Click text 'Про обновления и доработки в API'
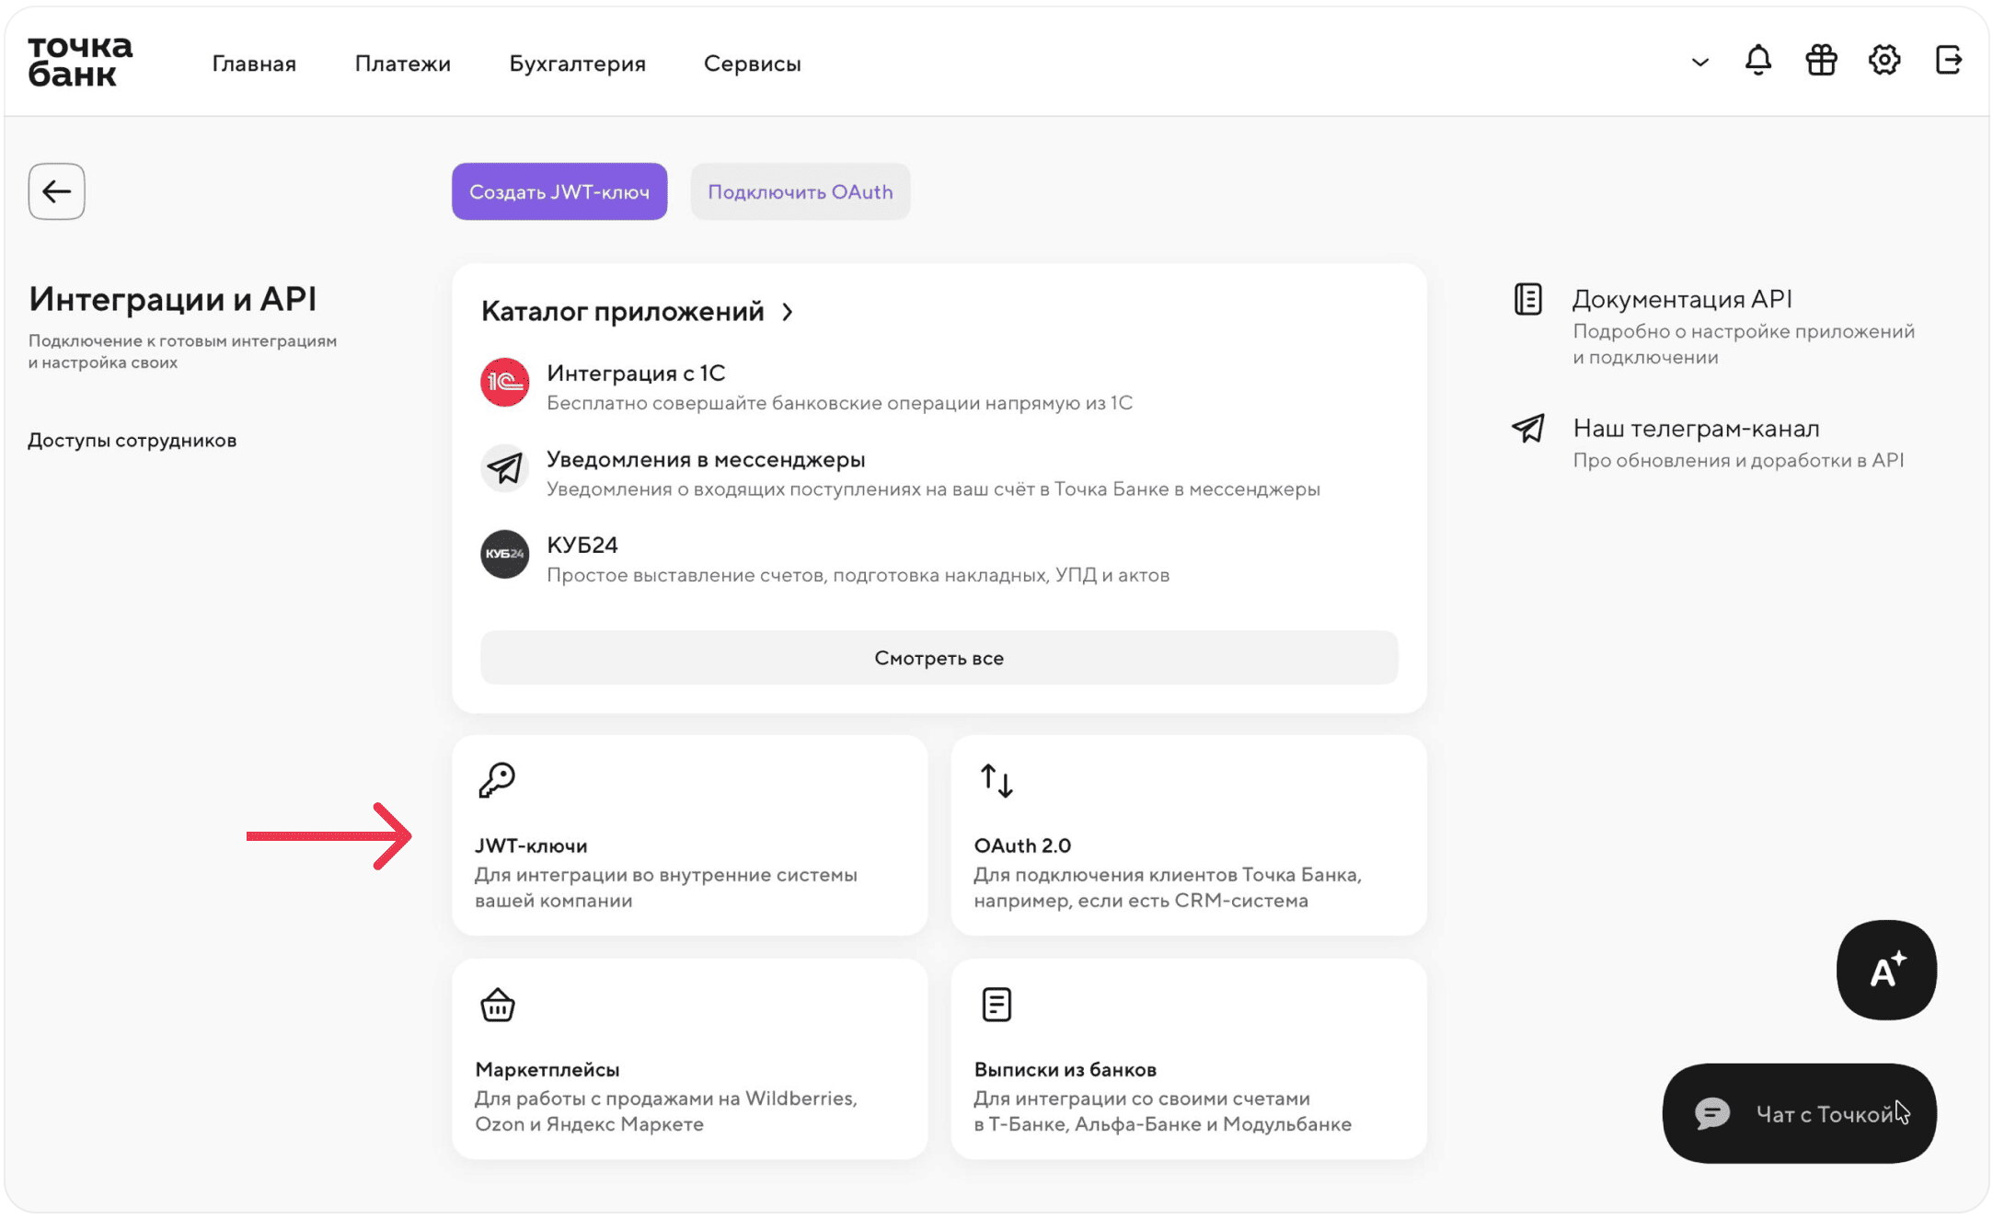The width and height of the screenshot is (1993, 1219). (x=1738, y=460)
